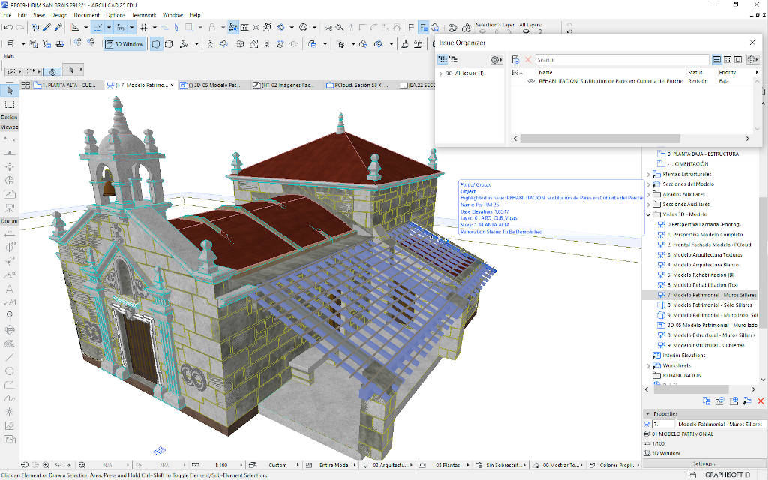Click the Issue Organizer settings gear icon
Viewport: 768px width, 480px height.
coord(495,59)
